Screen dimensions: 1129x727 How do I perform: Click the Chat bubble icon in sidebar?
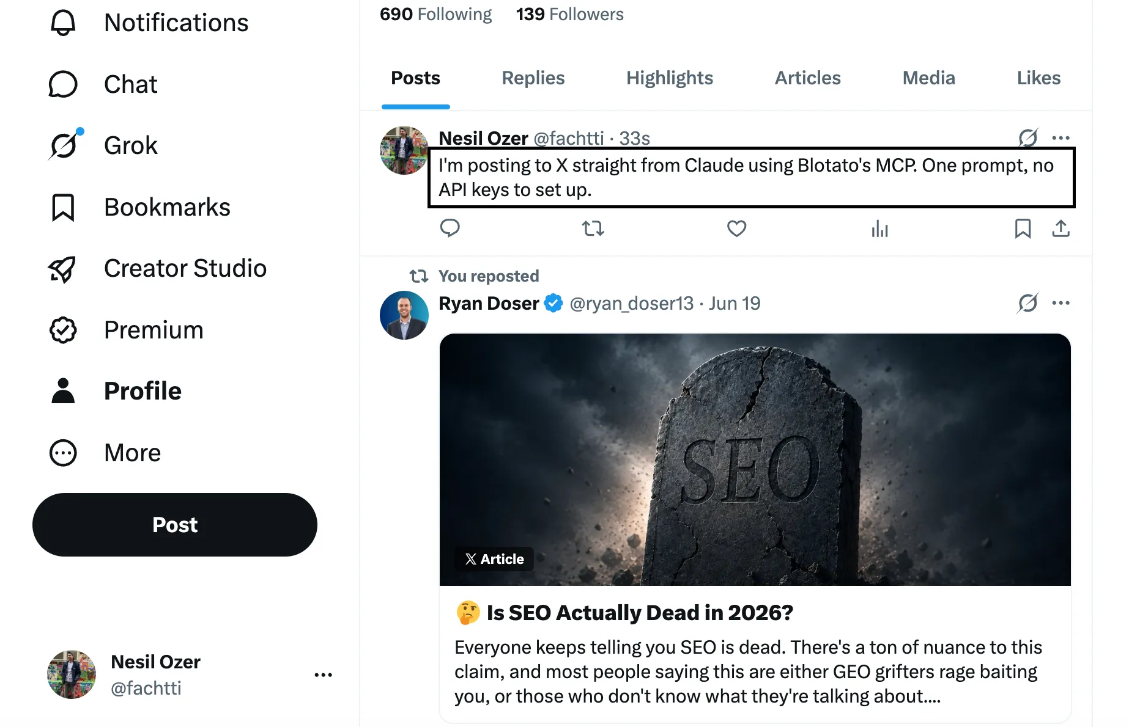click(x=63, y=84)
